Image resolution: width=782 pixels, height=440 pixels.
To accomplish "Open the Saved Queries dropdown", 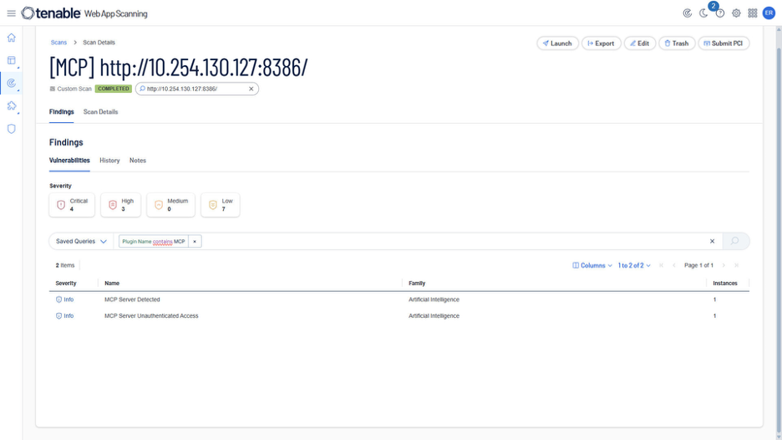I will (81, 241).
